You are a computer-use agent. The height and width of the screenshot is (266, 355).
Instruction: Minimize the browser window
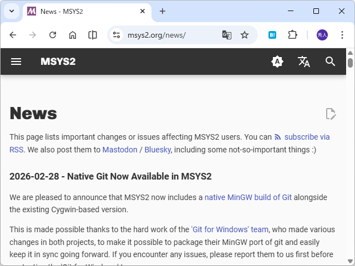click(291, 11)
